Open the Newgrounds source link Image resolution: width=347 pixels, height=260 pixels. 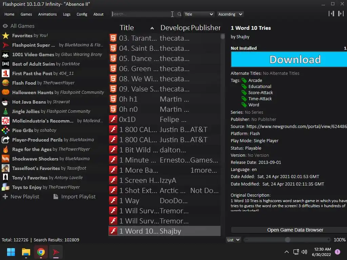pyautogui.click(x=297, y=127)
